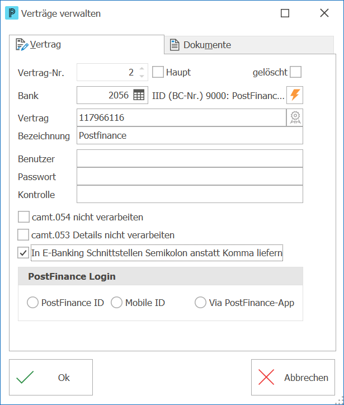
Task: Open the bank lookup table icon
Action: tap(139, 95)
